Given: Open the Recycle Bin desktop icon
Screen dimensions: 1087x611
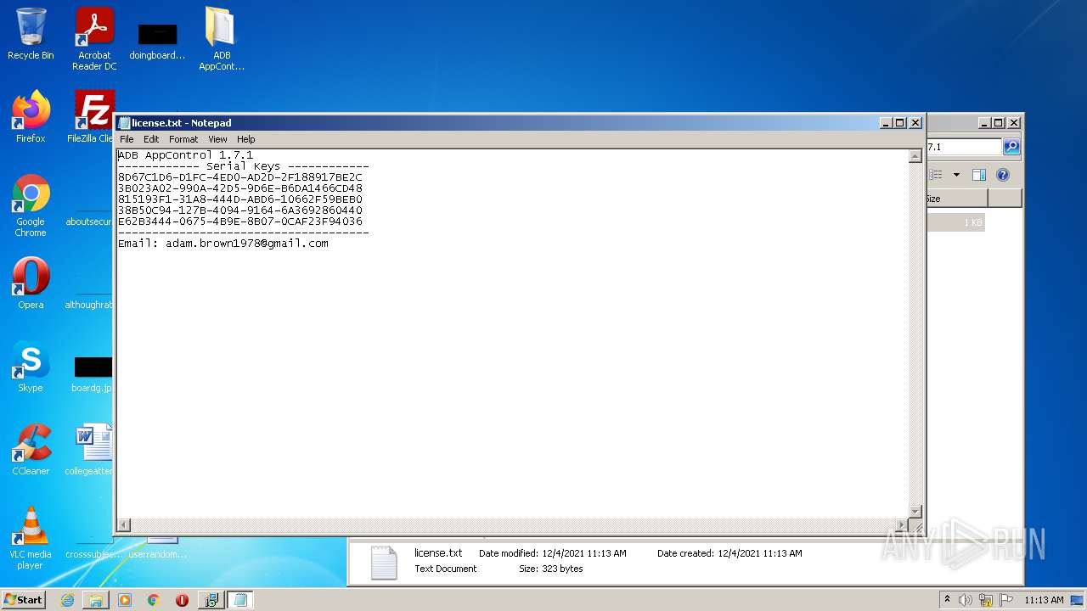Looking at the screenshot, I should pos(31,34).
